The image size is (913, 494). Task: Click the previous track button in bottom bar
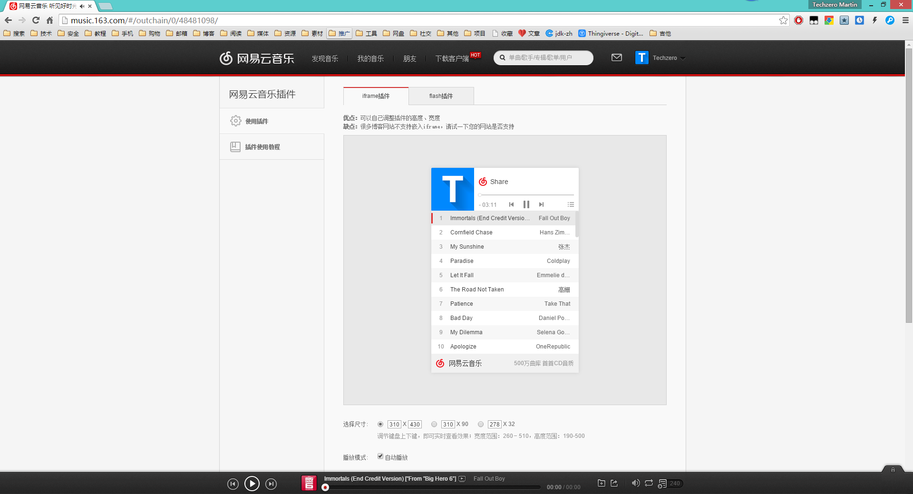(233, 484)
